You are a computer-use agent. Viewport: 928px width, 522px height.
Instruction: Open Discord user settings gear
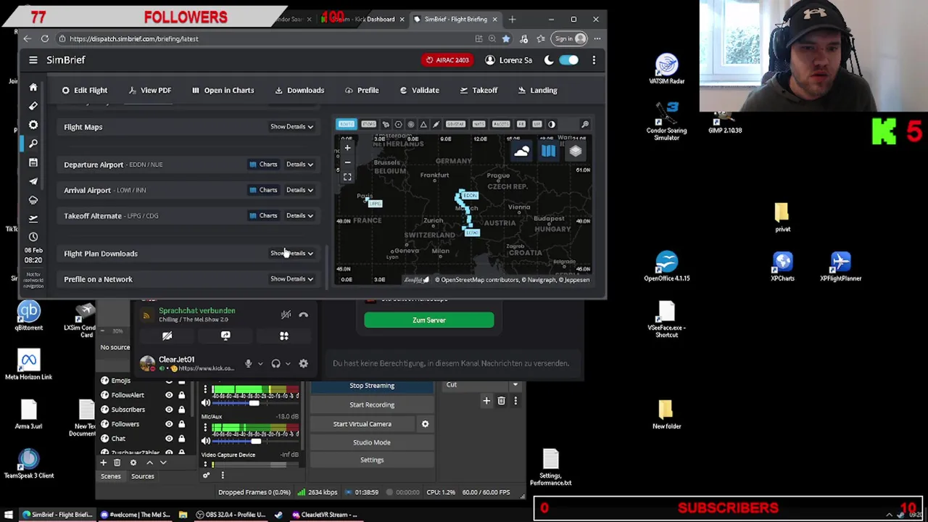(x=303, y=364)
